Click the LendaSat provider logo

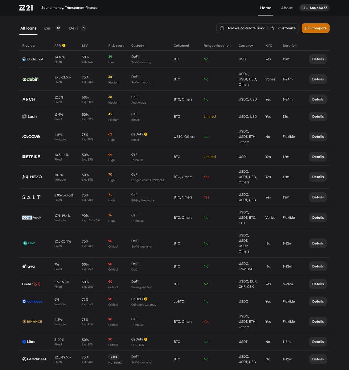coord(34,359)
